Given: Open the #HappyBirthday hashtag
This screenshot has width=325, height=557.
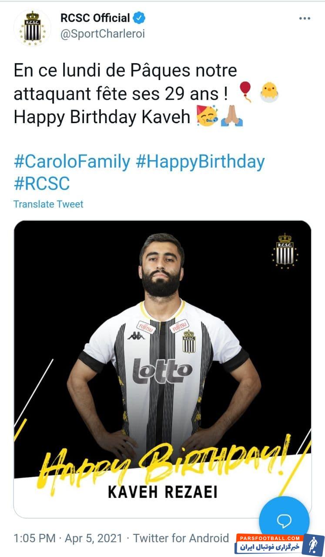Looking at the screenshot, I should pyautogui.click(x=200, y=162).
